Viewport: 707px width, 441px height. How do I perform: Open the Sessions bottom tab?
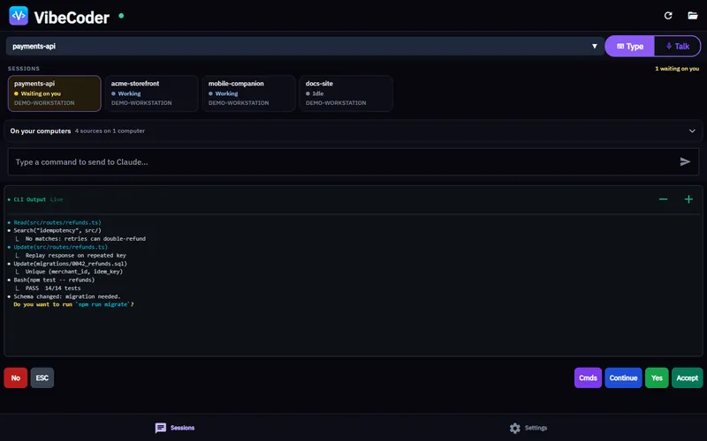[175, 428]
